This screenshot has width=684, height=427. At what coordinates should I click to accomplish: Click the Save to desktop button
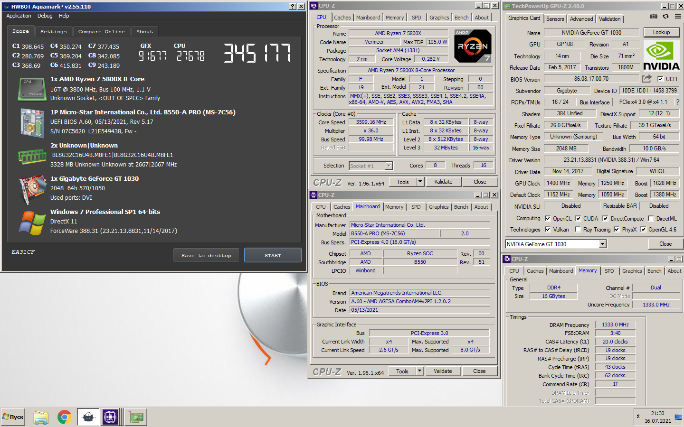tap(206, 255)
